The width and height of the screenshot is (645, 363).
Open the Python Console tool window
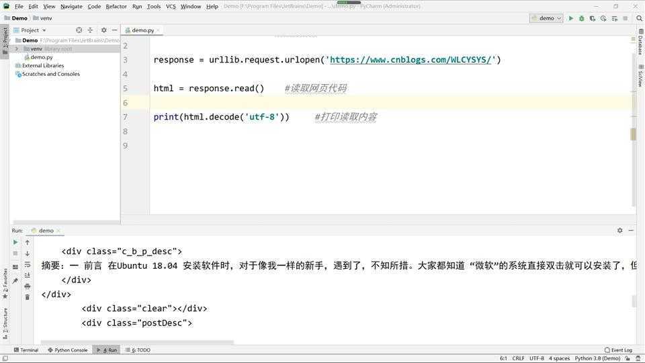(x=68, y=350)
